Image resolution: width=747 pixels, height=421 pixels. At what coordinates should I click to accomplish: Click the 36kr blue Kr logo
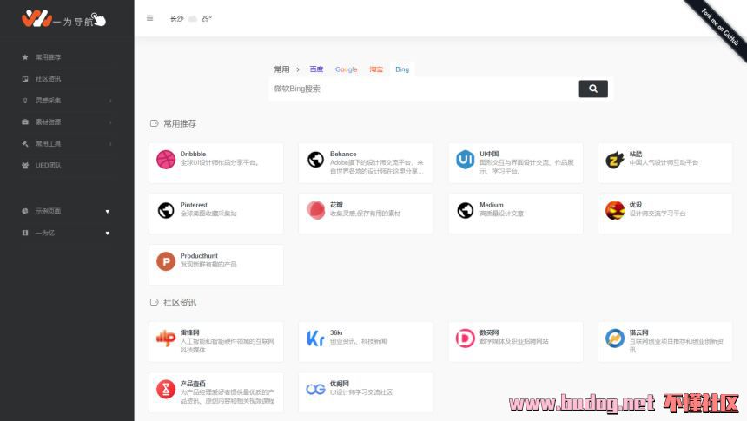(315, 339)
